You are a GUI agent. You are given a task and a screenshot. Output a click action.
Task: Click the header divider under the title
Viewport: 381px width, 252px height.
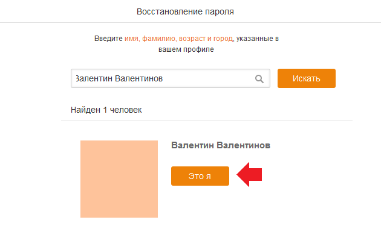(190, 22)
